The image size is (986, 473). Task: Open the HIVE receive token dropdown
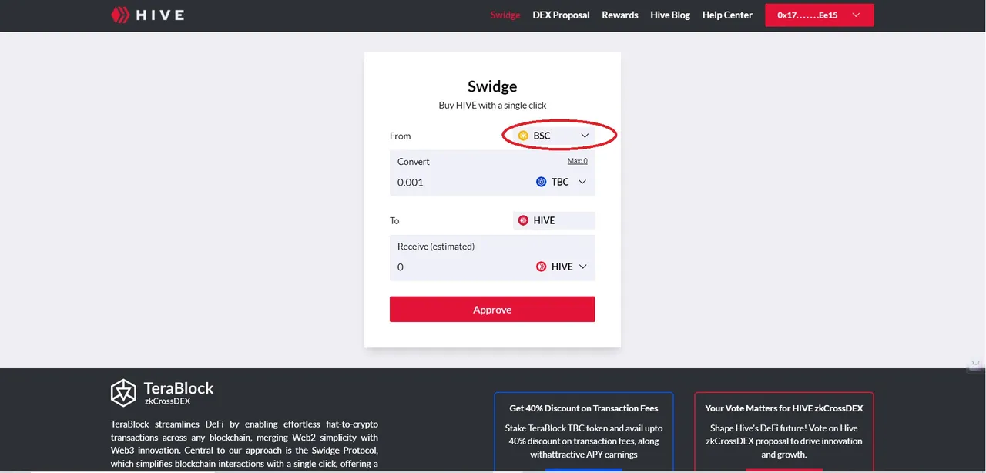(x=562, y=267)
